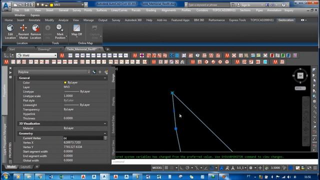The width and height of the screenshot is (320, 180).
Task: Add a new drawing tab with plus
Action: [x=107, y=49]
